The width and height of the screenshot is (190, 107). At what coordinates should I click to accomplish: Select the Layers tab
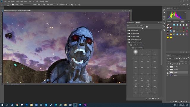point(169,55)
